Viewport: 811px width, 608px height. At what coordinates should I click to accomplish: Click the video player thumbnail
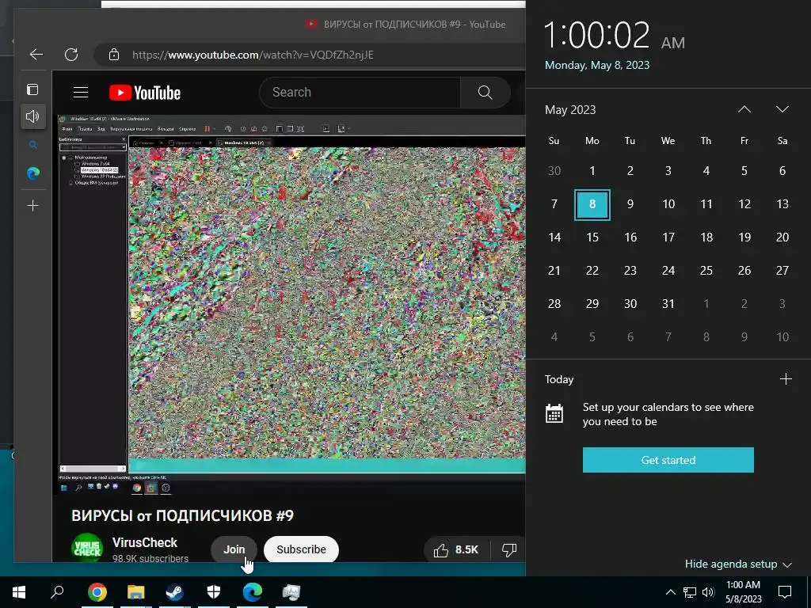[x=291, y=305]
